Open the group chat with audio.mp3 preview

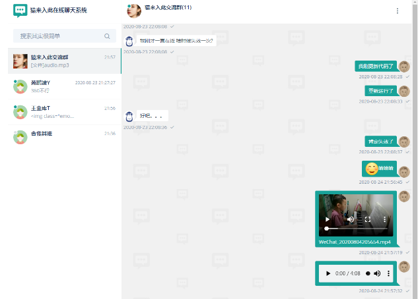coord(65,61)
